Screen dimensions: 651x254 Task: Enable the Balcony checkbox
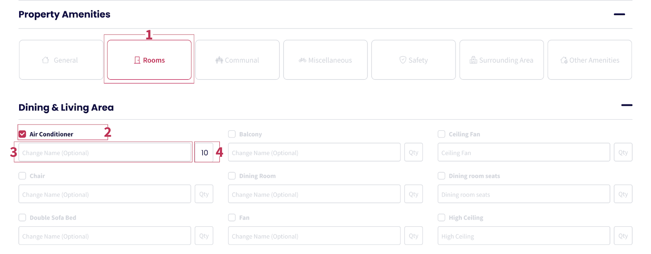click(232, 134)
